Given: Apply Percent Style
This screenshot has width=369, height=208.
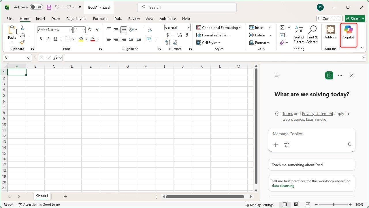Looking at the screenshot, I should 179,35.
